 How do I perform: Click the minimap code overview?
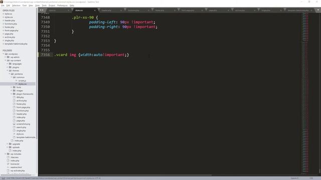point(305,92)
